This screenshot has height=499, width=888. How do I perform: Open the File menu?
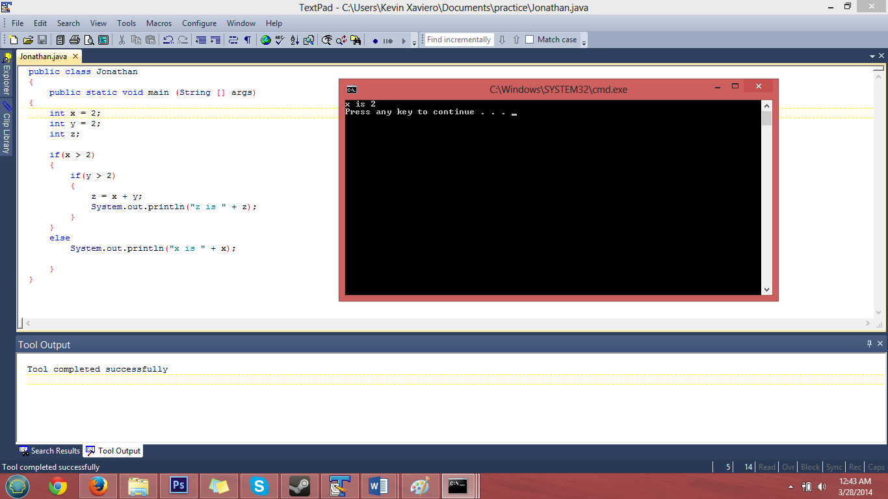[x=18, y=23]
